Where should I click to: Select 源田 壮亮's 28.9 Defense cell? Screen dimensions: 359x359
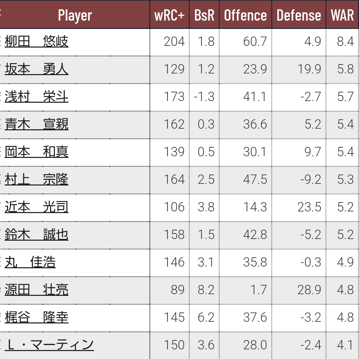point(309,290)
